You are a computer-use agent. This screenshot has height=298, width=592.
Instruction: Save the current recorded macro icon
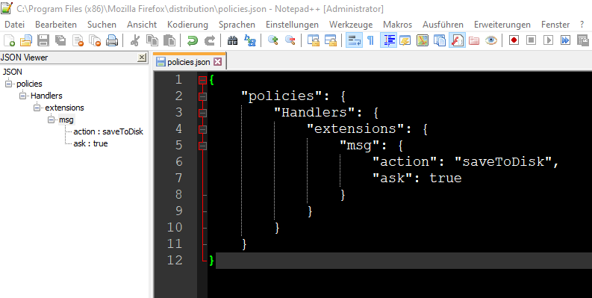pyautogui.click(x=583, y=40)
